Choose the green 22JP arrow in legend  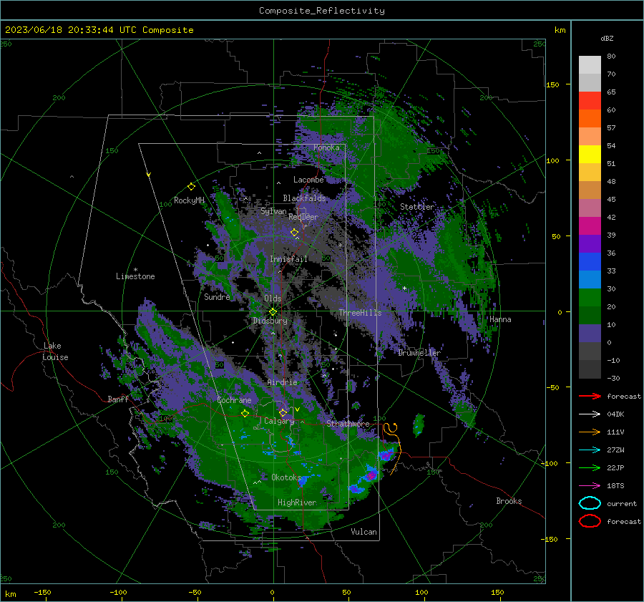pos(590,467)
